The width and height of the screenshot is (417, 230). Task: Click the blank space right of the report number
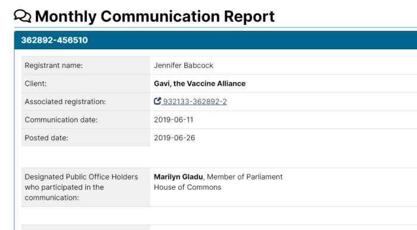click(253, 40)
